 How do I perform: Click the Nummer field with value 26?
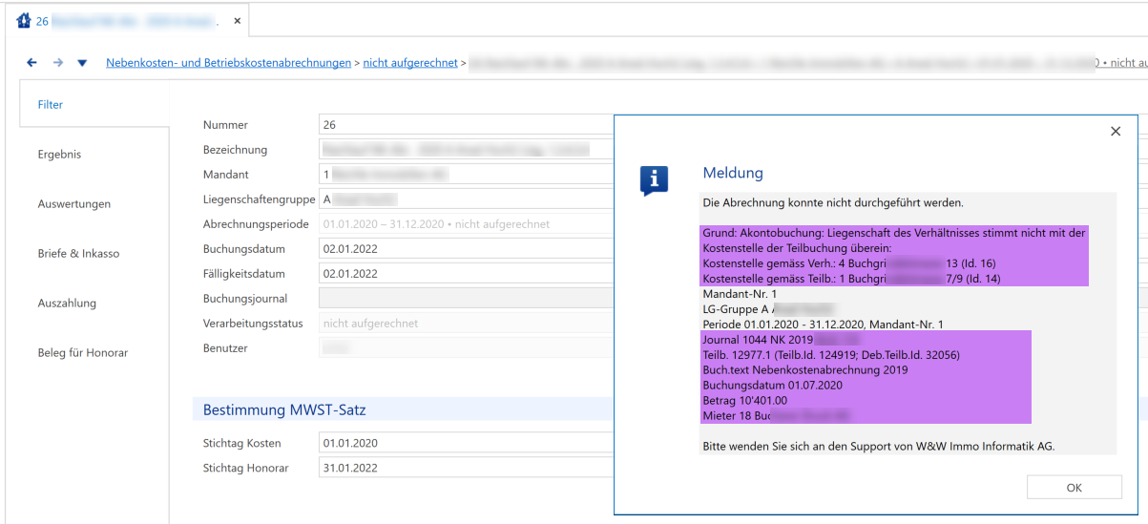coord(466,125)
